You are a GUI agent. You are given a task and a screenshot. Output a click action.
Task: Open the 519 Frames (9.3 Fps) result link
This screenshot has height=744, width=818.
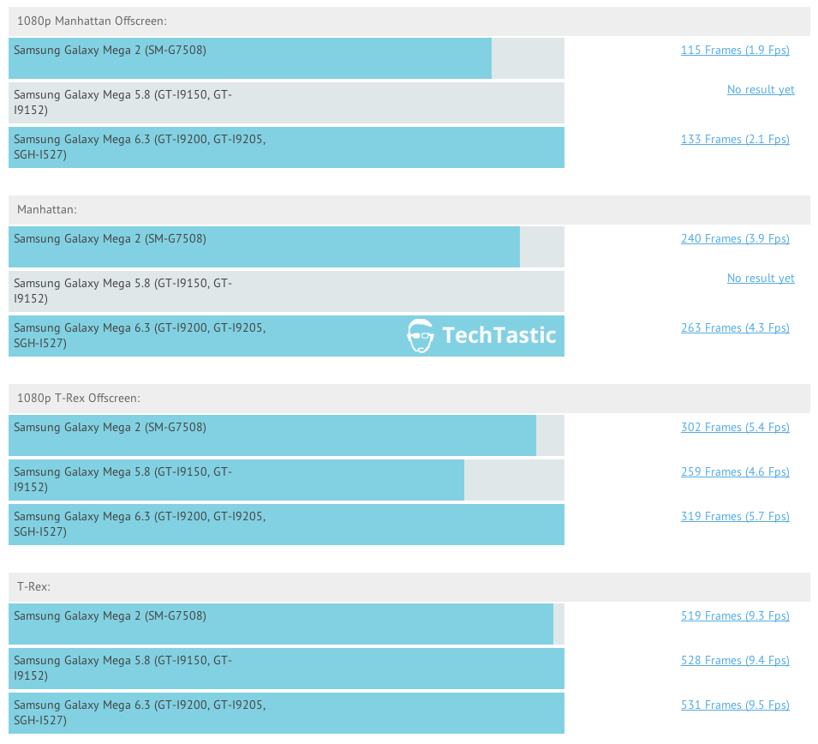point(735,616)
